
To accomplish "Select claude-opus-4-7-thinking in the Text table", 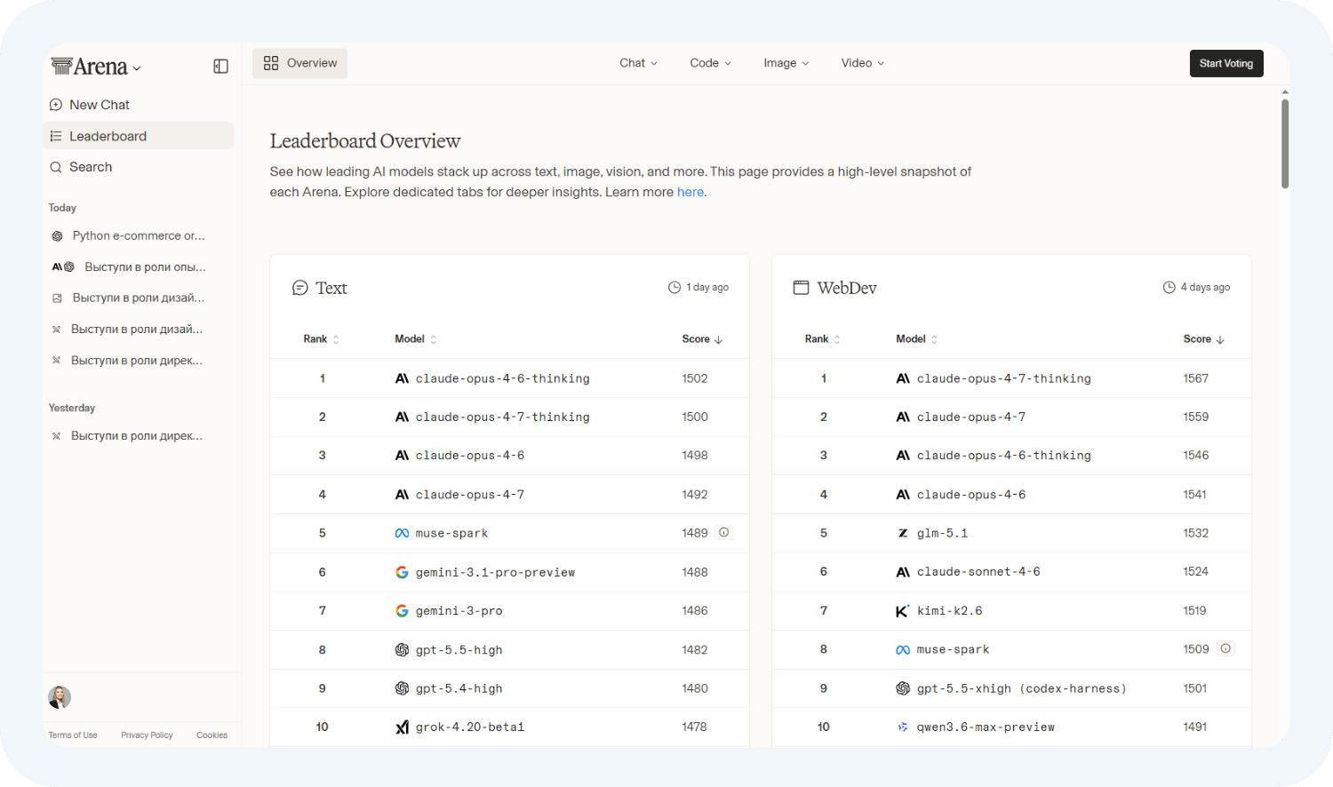I will point(503,417).
